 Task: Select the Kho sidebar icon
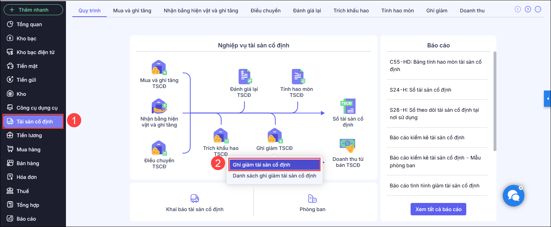pos(10,94)
